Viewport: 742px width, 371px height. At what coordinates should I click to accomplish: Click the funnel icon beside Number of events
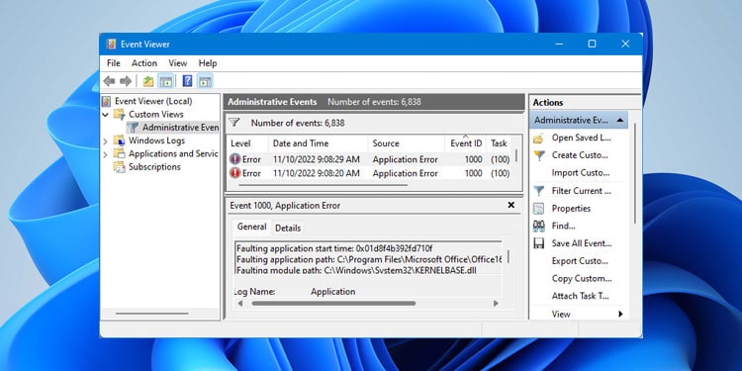[x=233, y=123]
